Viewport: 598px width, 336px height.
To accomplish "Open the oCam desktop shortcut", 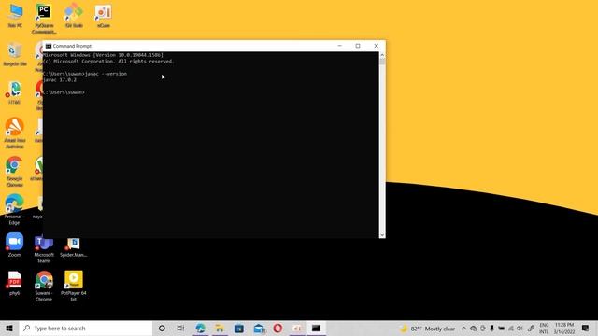I will pos(104,16).
